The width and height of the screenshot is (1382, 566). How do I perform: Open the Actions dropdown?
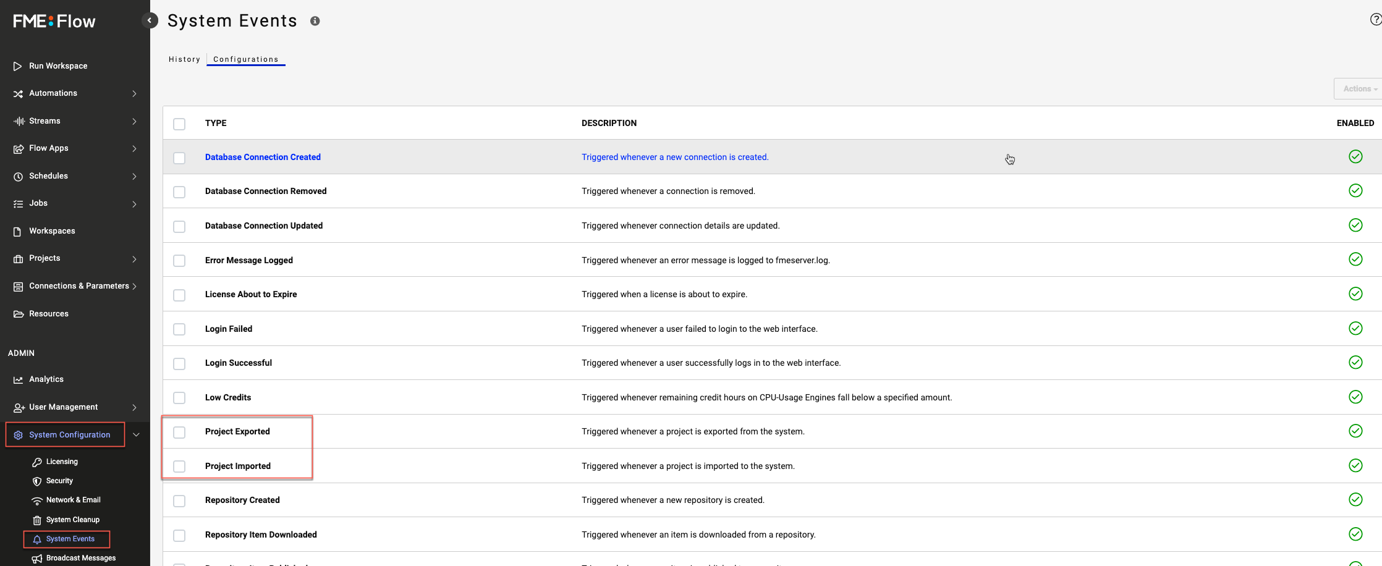click(1359, 89)
